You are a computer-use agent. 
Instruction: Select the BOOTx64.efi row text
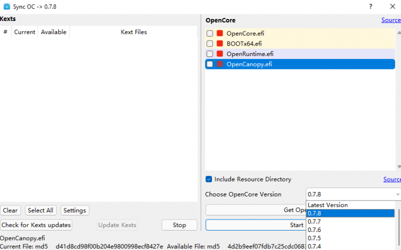tap(244, 43)
